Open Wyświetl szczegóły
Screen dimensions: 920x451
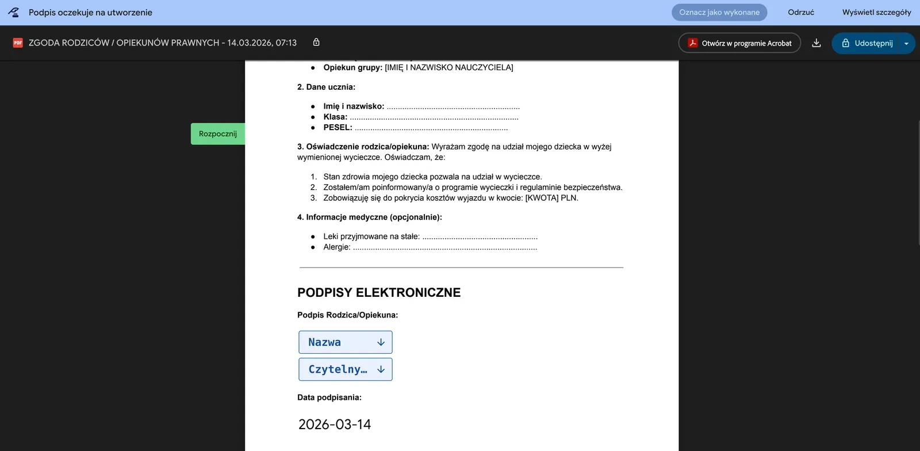(x=877, y=12)
